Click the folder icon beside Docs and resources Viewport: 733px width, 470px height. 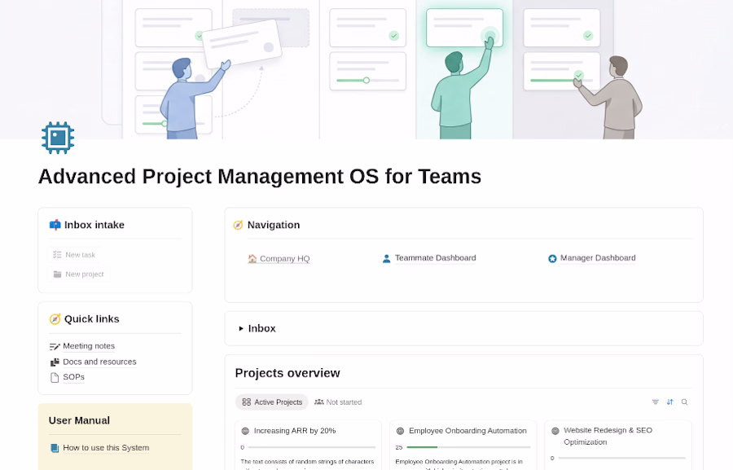coord(55,362)
